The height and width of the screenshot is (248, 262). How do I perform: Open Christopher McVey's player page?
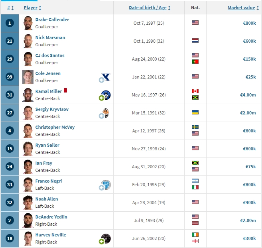click(x=55, y=127)
